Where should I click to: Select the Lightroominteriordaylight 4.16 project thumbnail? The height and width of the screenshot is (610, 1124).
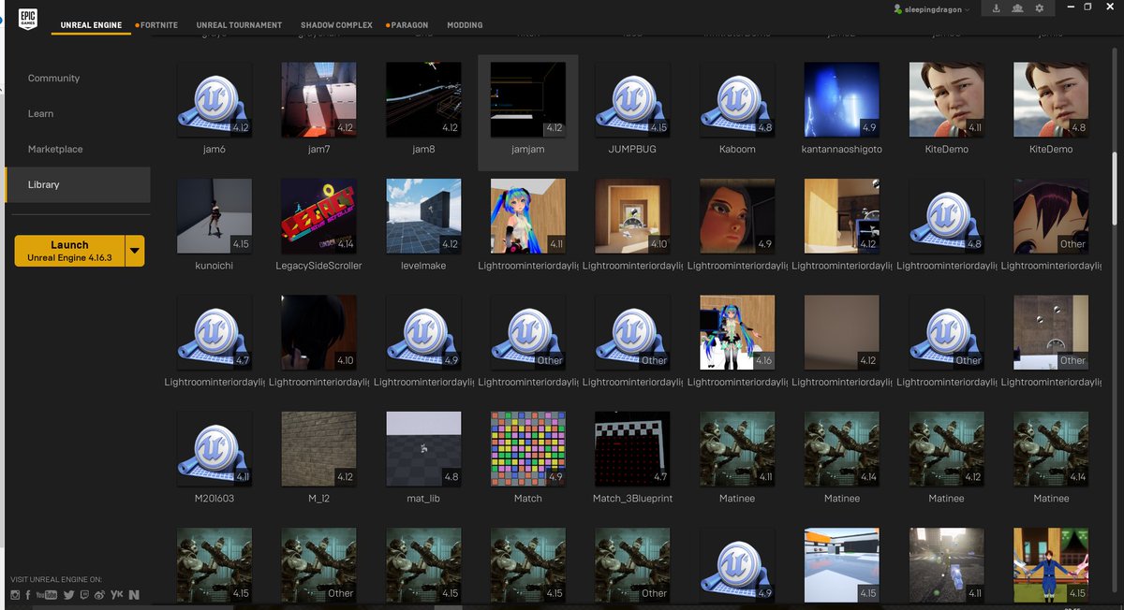click(x=737, y=333)
